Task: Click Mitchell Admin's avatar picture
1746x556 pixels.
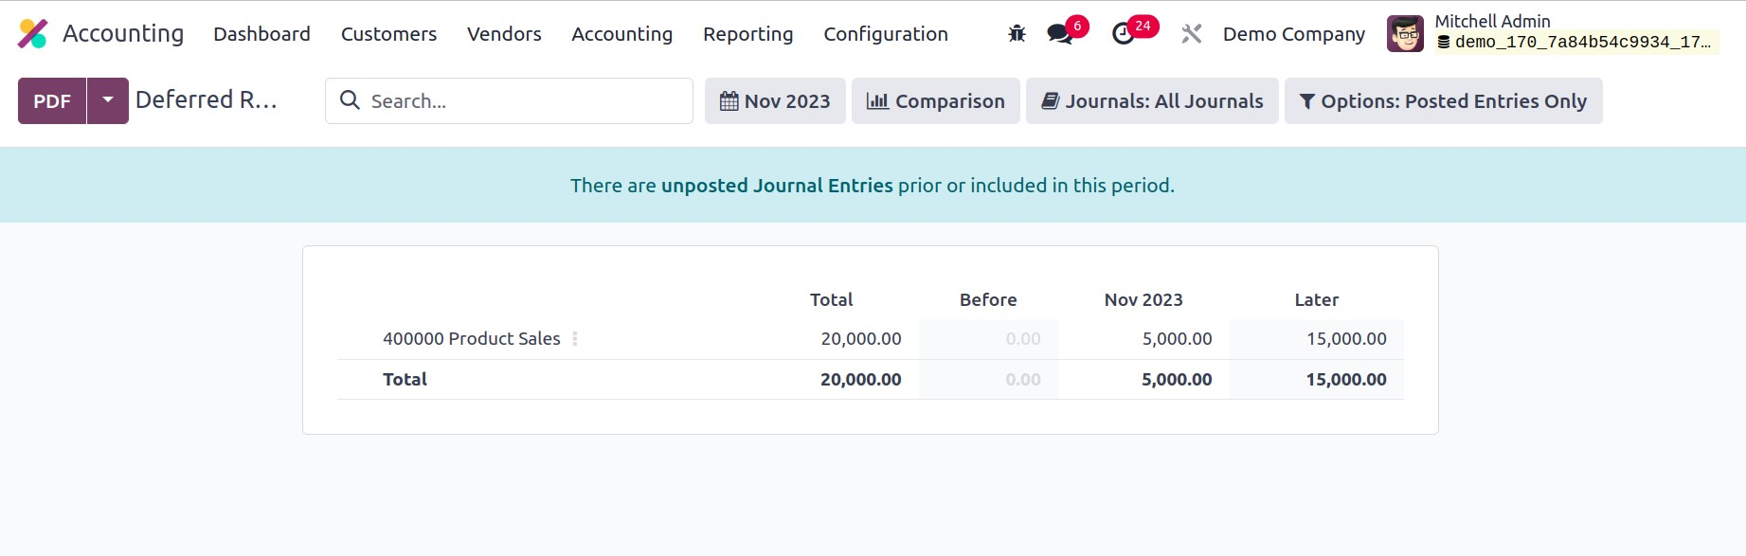Action: (x=1404, y=34)
